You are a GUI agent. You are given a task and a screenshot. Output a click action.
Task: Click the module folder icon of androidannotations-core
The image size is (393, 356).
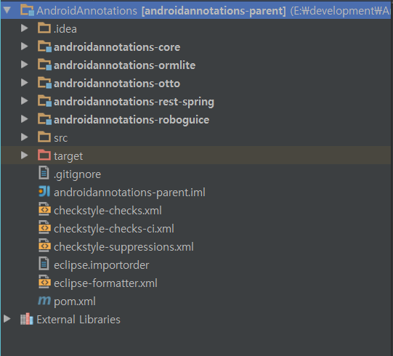[45, 46]
